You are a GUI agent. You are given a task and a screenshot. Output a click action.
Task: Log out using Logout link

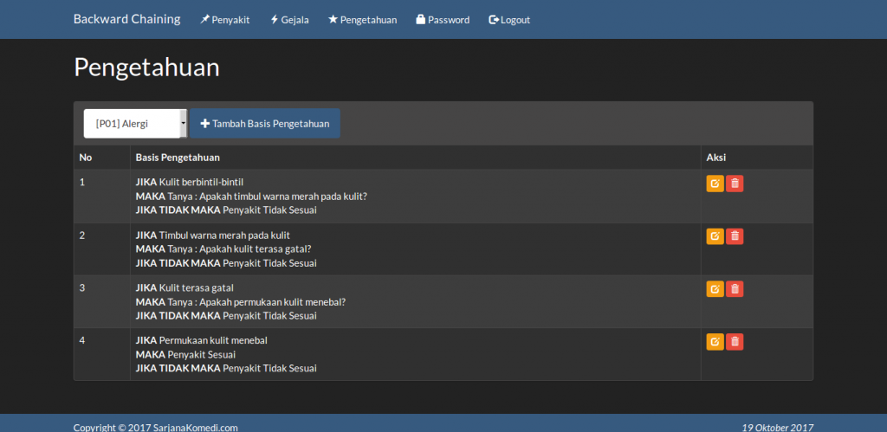point(509,20)
